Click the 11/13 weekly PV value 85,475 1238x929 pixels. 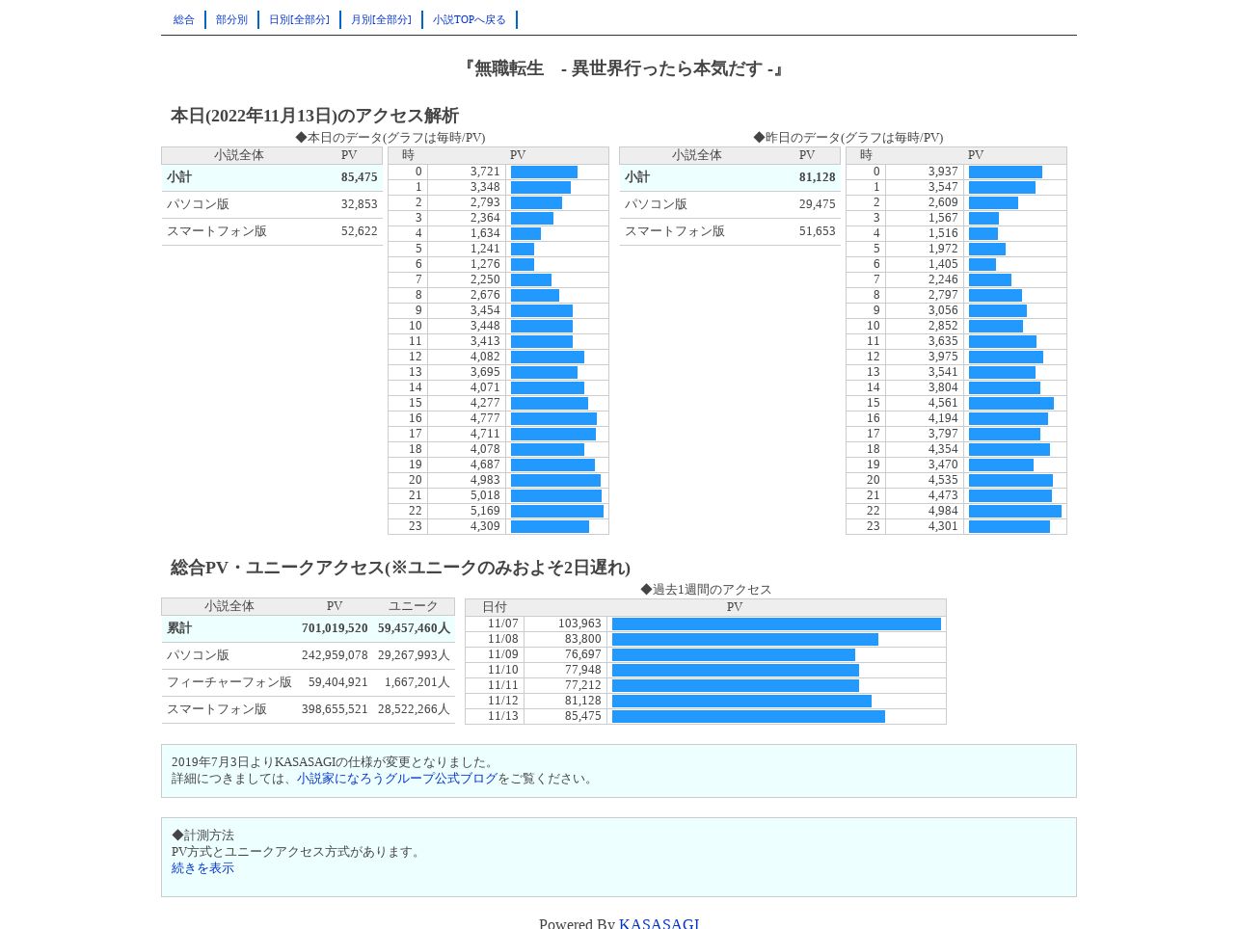click(x=582, y=717)
